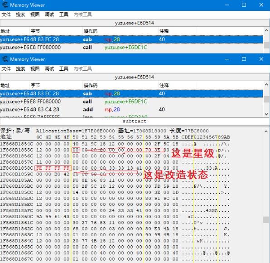270x263 pixels.
Task: Click yuzu.exe+E6D514 address bar in upper window
Action: coord(135,23)
